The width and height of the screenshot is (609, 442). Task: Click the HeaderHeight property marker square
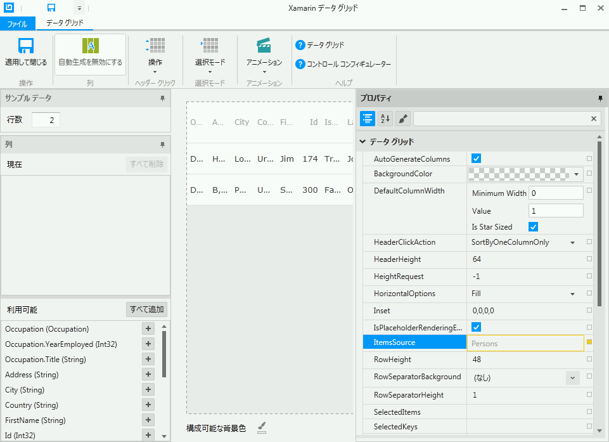[589, 259]
